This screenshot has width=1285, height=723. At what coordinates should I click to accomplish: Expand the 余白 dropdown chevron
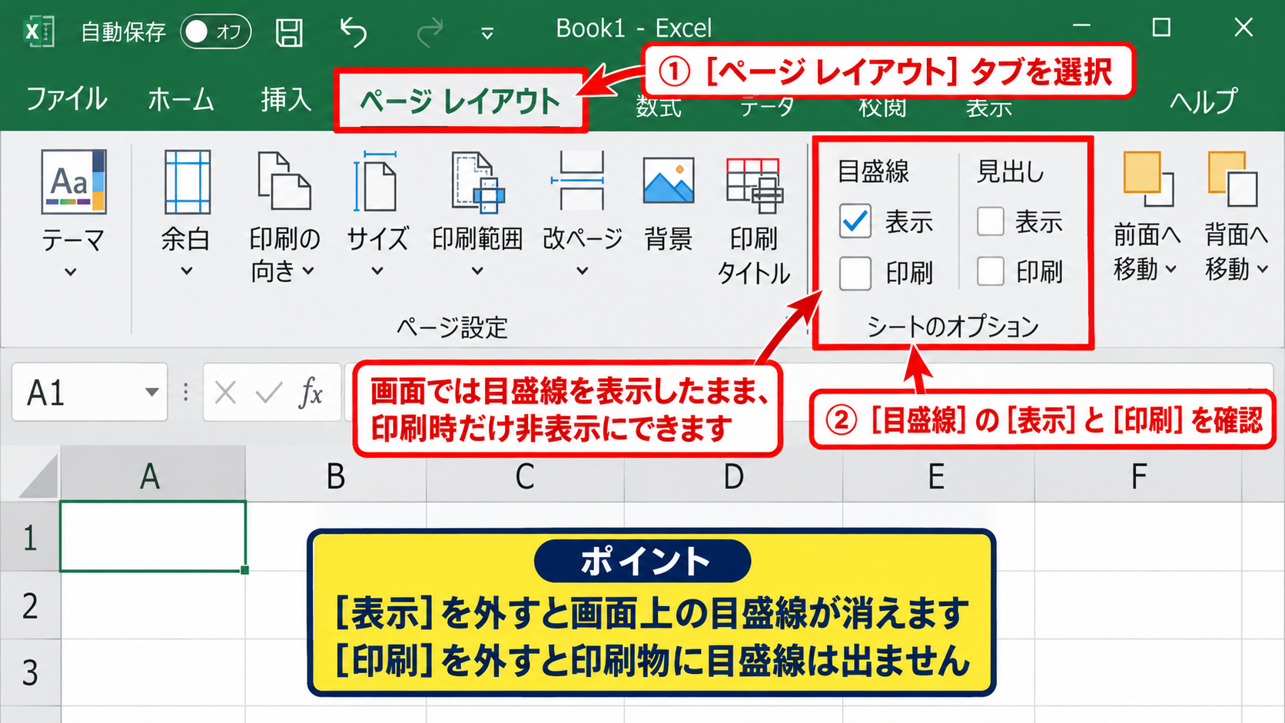tap(187, 270)
